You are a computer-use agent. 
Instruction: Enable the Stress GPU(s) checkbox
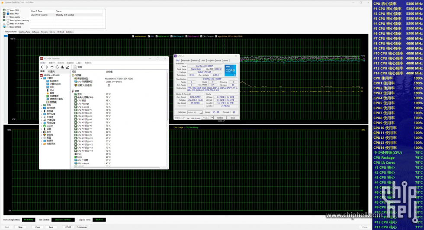[x=8, y=27]
